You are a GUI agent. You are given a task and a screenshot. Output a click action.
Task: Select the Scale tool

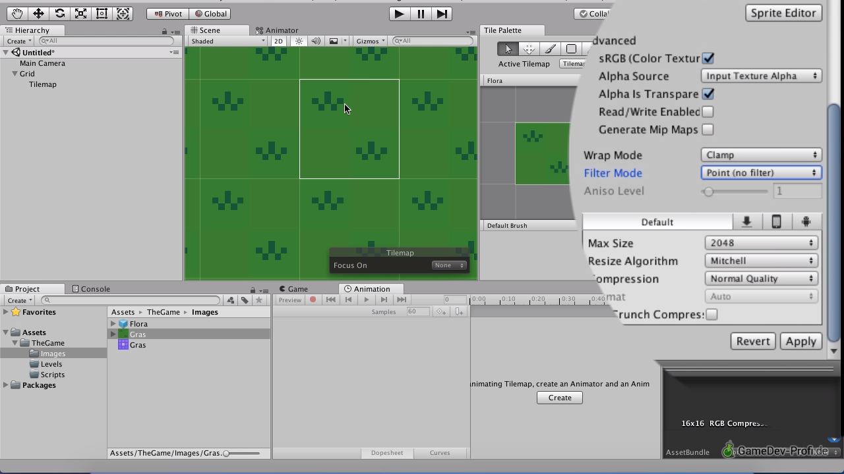(x=80, y=13)
